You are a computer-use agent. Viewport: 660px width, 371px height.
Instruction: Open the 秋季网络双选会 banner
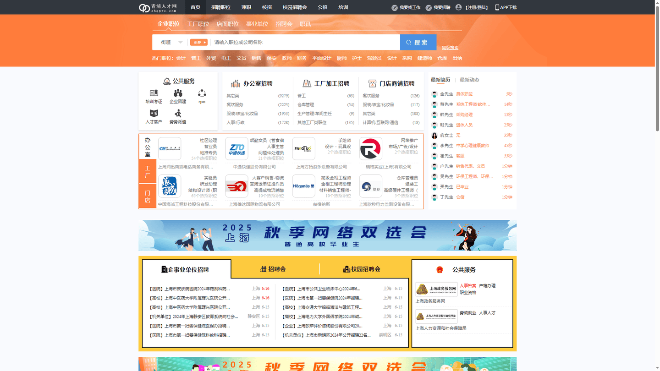[x=327, y=235]
